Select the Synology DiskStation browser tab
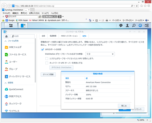152x123 pixels. click(16, 10)
